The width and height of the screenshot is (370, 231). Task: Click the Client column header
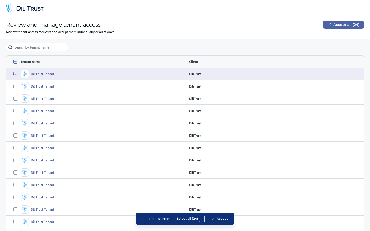point(193,62)
